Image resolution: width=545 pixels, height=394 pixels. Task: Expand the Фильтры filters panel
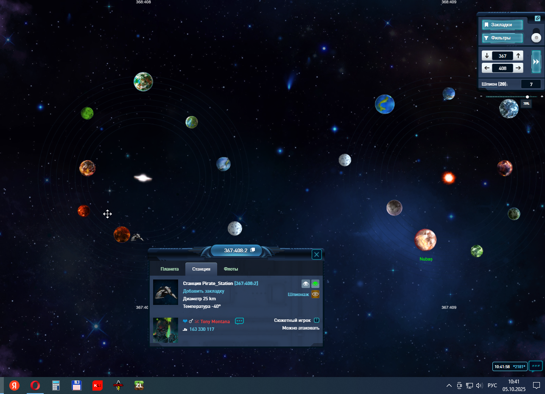tap(502, 38)
